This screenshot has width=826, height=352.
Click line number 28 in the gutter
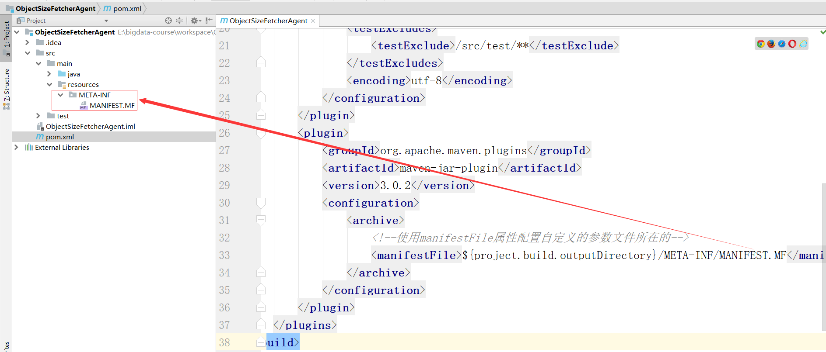(x=224, y=168)
